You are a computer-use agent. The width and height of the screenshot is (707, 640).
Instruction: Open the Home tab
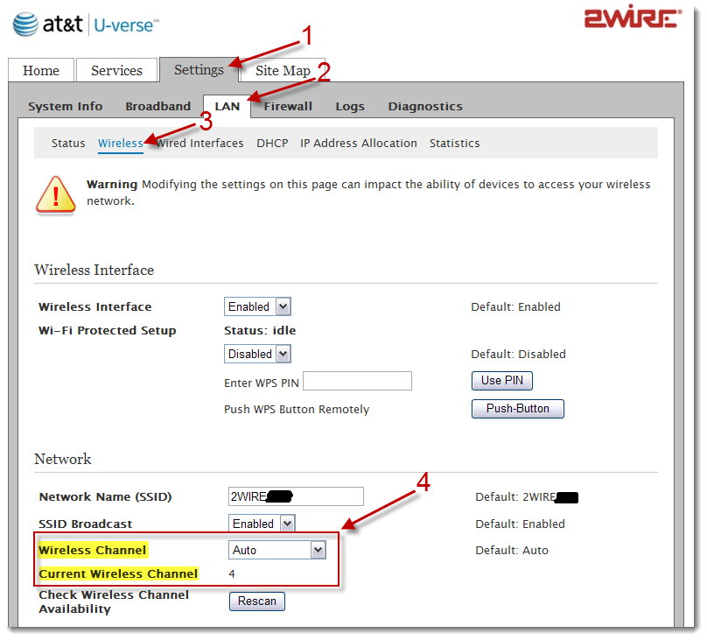[x=41, y=71]
